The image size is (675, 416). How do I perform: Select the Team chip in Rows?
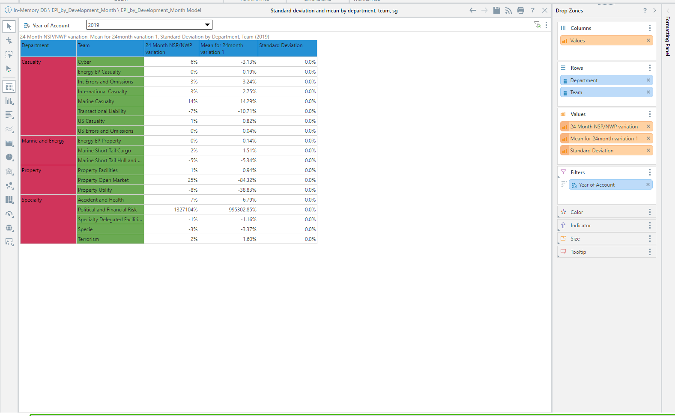606,92
